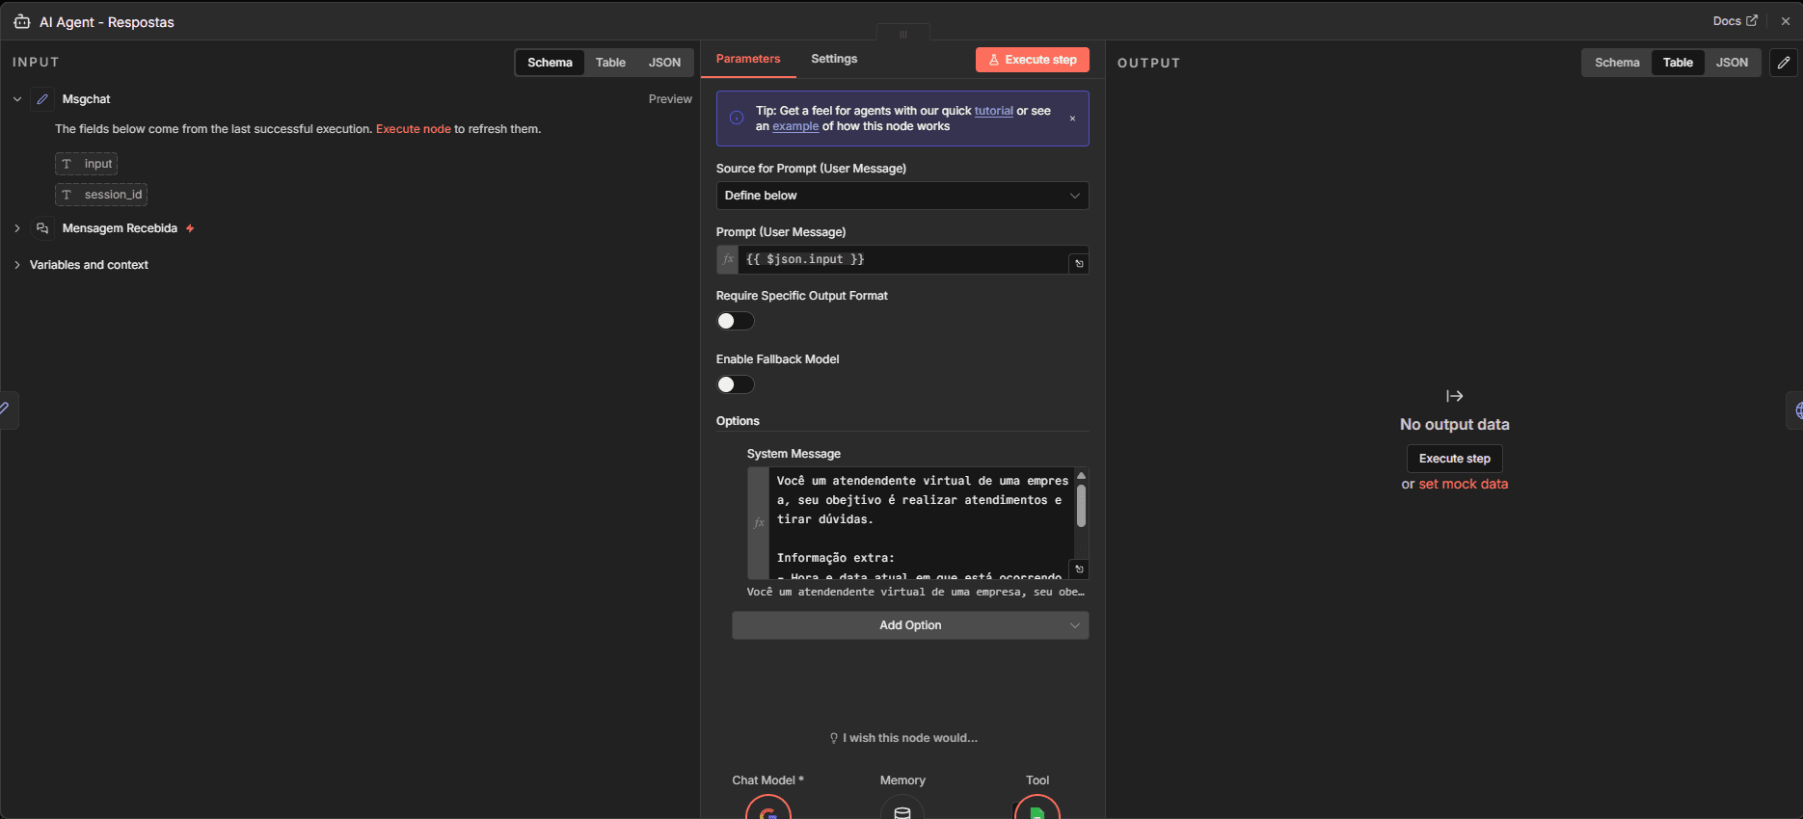Click the Msgchat pencil node icon
The width and height of the screenshot is (1803, 819).
click(42, 99)
